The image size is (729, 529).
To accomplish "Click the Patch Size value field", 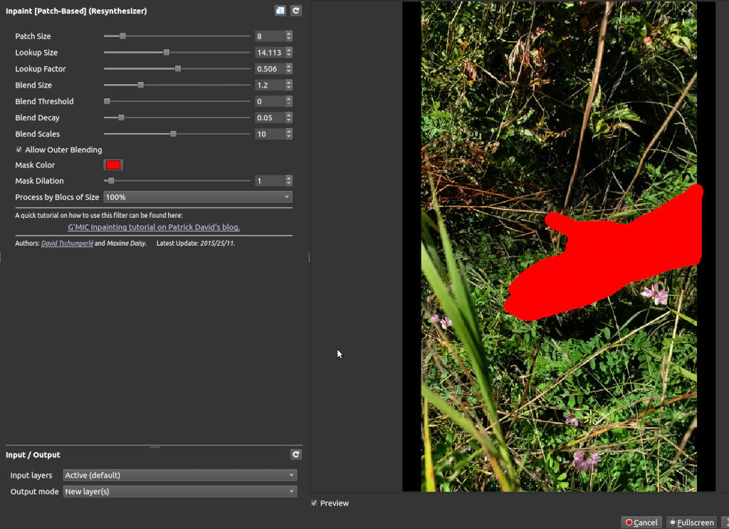I will coord(270,36).
